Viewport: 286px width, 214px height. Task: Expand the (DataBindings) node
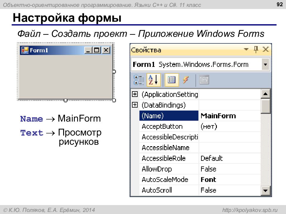click(135, 105)
